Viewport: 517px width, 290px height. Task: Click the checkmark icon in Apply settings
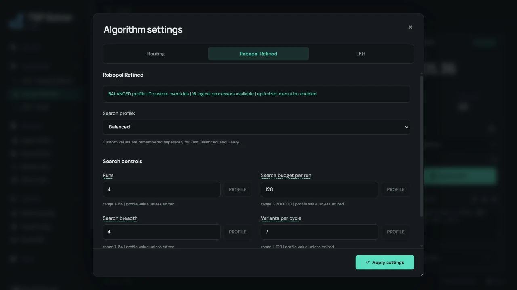[368, 262]
